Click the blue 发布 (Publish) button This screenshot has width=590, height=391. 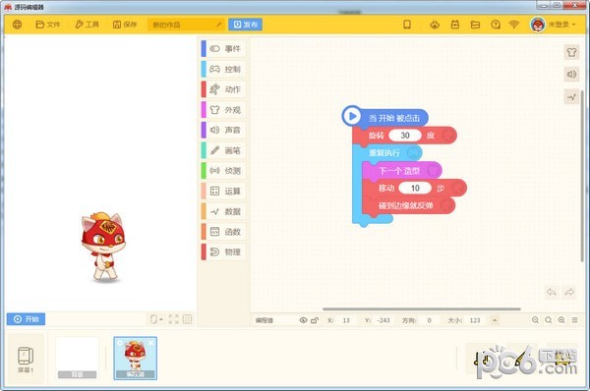[x=245, y=25]
